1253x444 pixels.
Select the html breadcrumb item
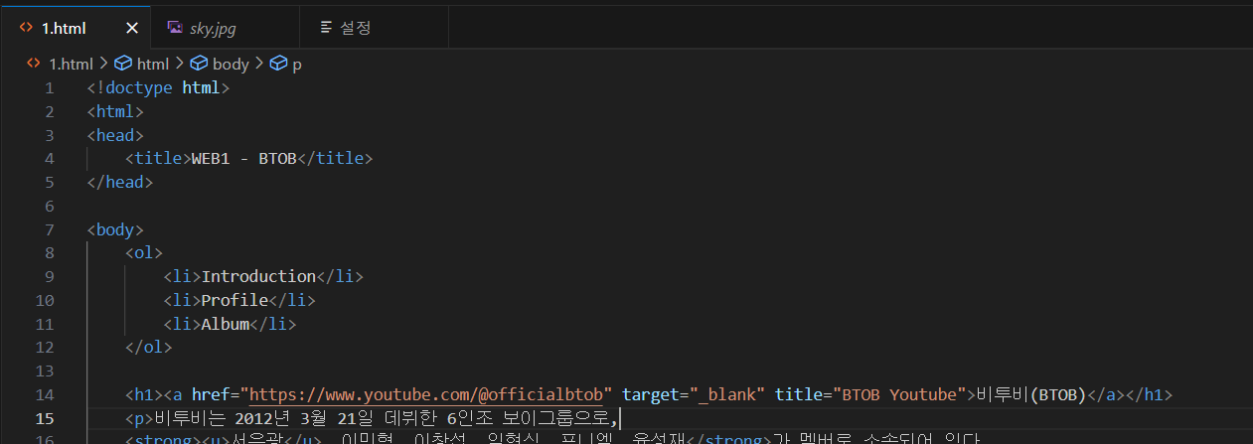[x=154, y=64]
